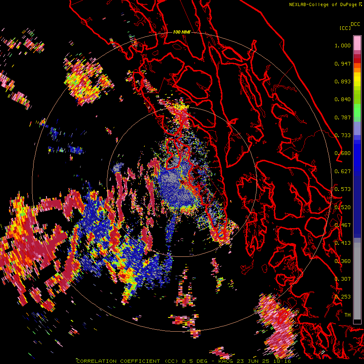Select the 0.520 legend value

click(343, 207)
